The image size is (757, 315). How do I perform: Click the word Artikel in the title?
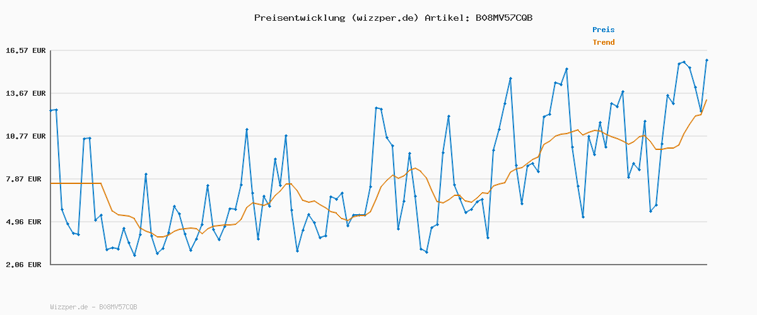(445, 18)
